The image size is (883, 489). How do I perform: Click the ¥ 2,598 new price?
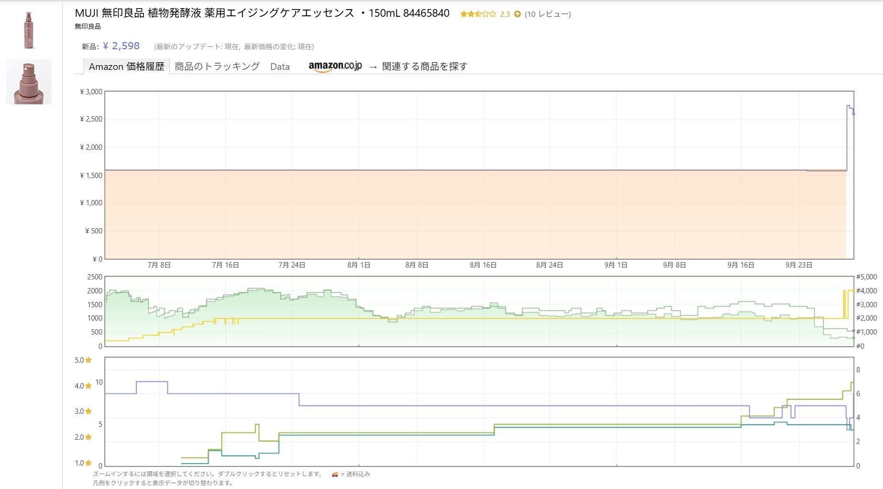click(121, 46)
